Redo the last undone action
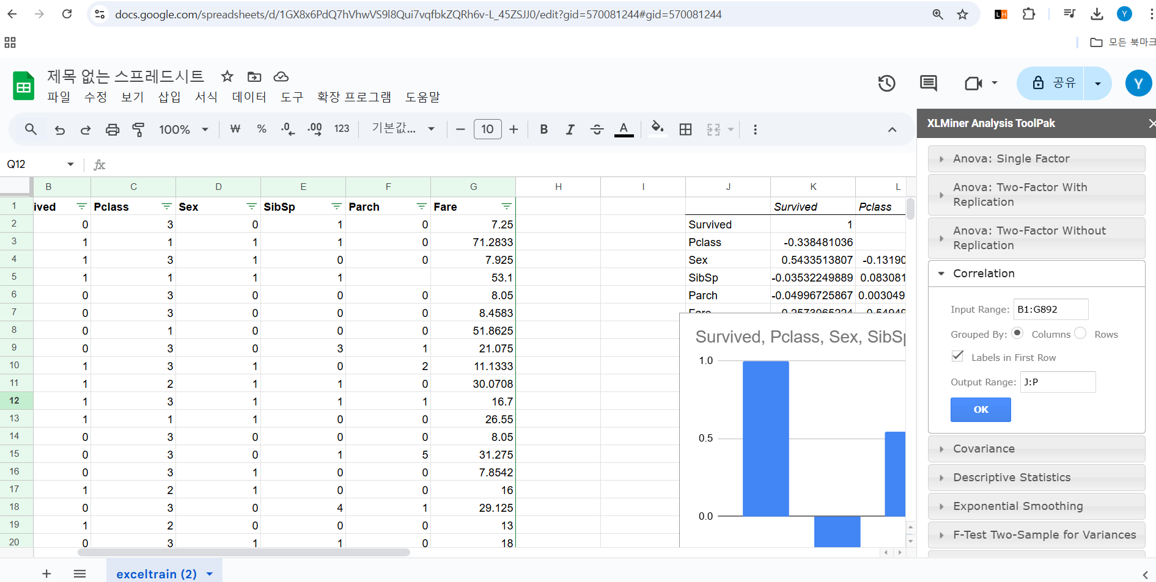Viewport: 1156px width, 582px height. (x=86, y=129)
